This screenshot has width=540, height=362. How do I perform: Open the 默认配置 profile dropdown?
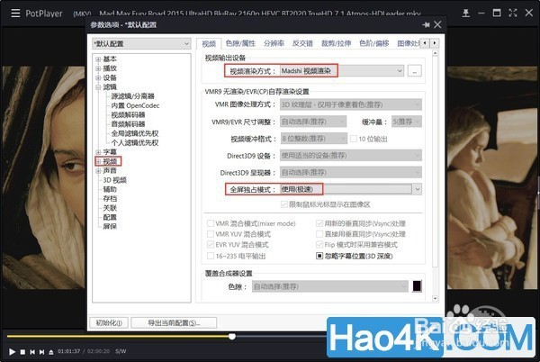click(x=141, y=44)
